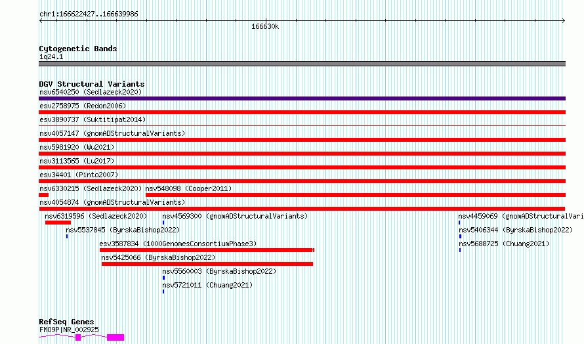This screenshot has width=584, height=344.
Task: Click the nsv4569300 (gnomADStructuralVariants) label
Action: [x=235, y=216]
